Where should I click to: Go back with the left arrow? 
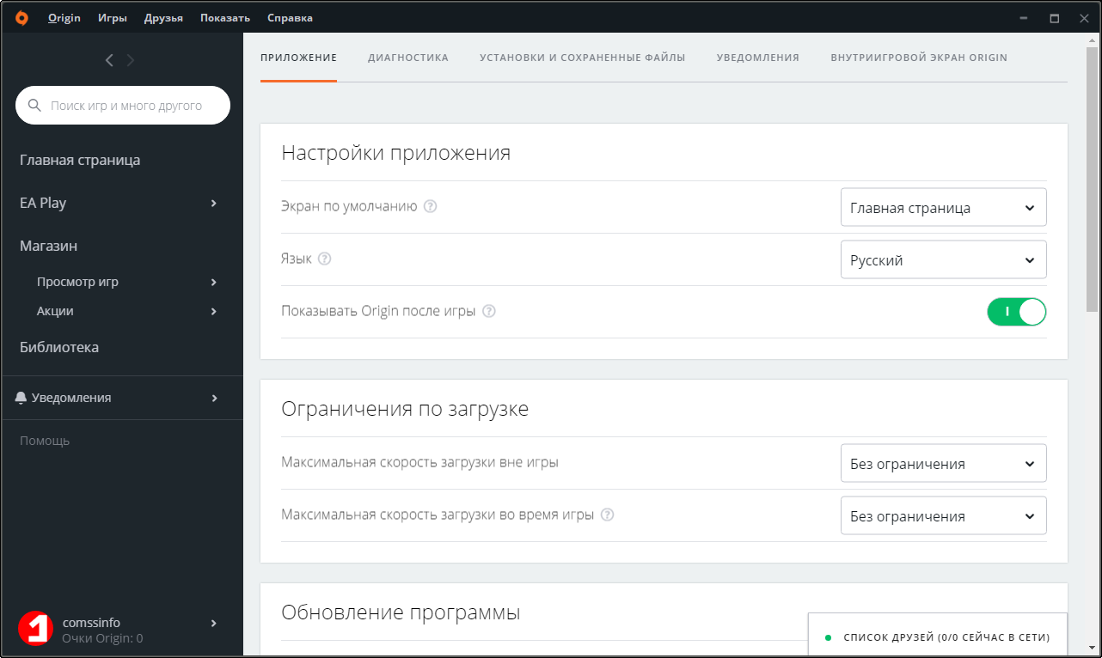tap(109, 60)
